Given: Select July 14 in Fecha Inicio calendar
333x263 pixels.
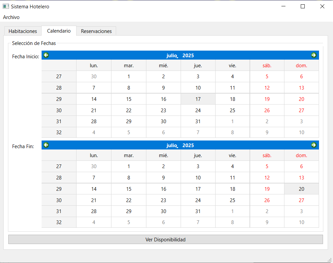Looking at the screenshot, I should point(94,99).
